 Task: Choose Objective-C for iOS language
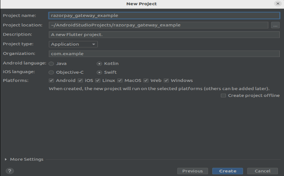pos(52,72)
